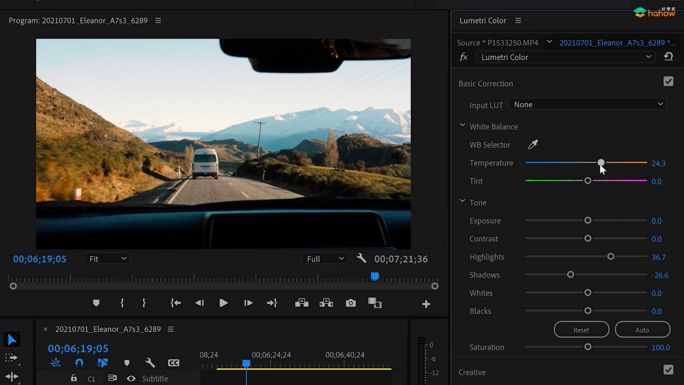Click the Add Marker button in monitor
Screen dimensions: 684x385
[96, 303]
